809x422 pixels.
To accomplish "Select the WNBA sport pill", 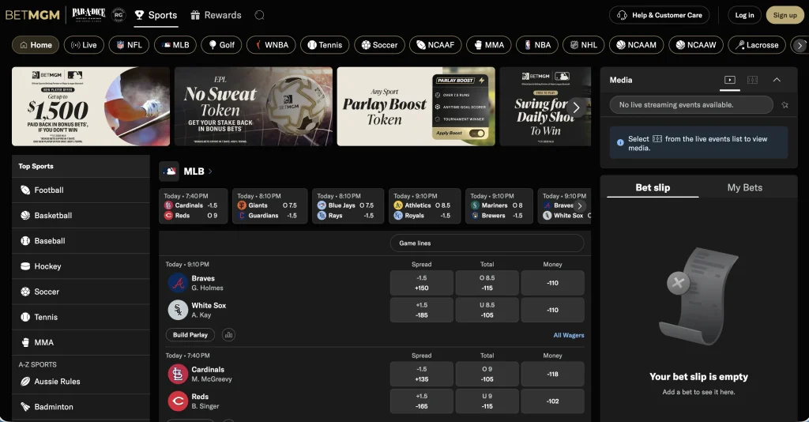I will [x=271, y=45].
